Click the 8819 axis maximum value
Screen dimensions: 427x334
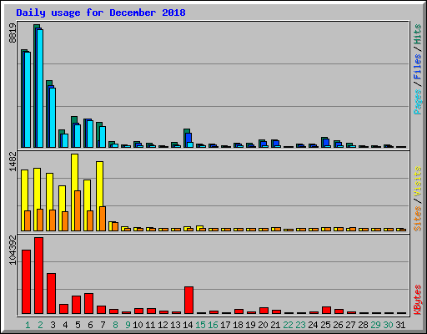(x=13, y=33)
